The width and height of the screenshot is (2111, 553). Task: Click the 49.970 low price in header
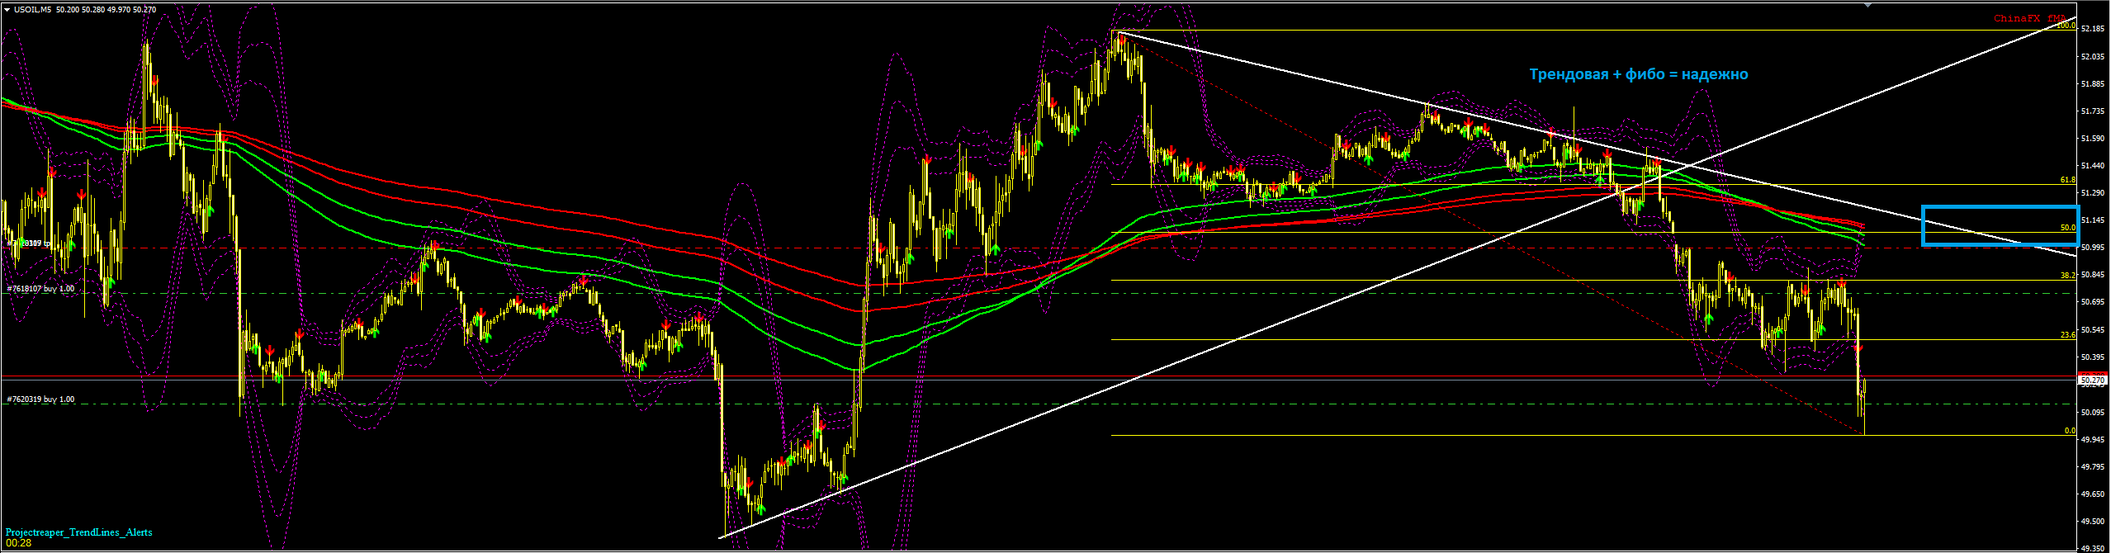[120, 10]
